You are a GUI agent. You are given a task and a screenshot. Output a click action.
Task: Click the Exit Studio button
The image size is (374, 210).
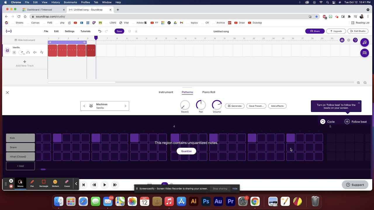[x=358, y=31]
